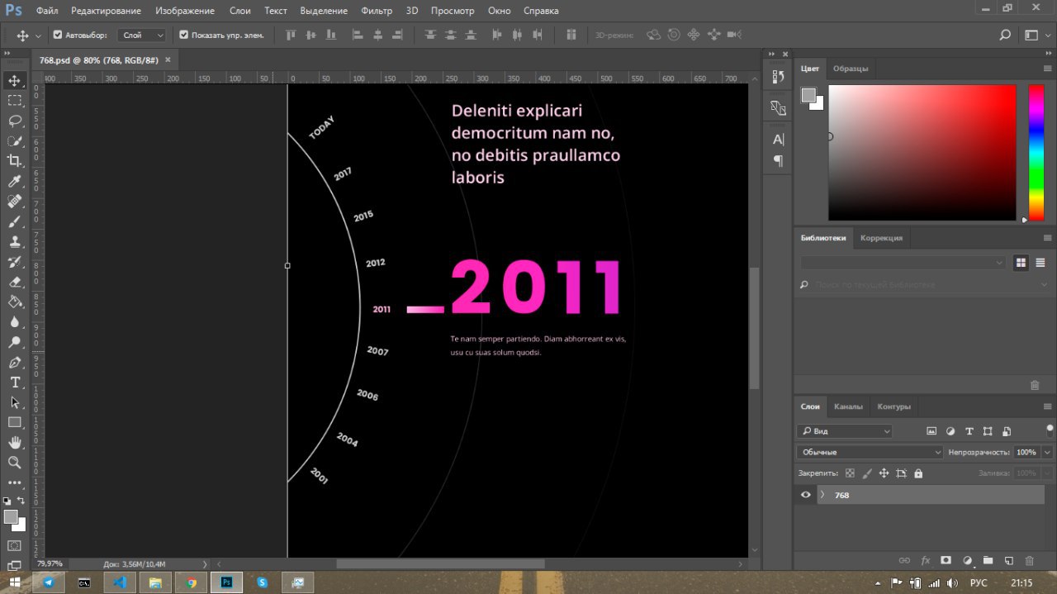Select the Zoom tool
Image resolution: width=1057 pixels, height=594 pixels.
coord(14,463)
